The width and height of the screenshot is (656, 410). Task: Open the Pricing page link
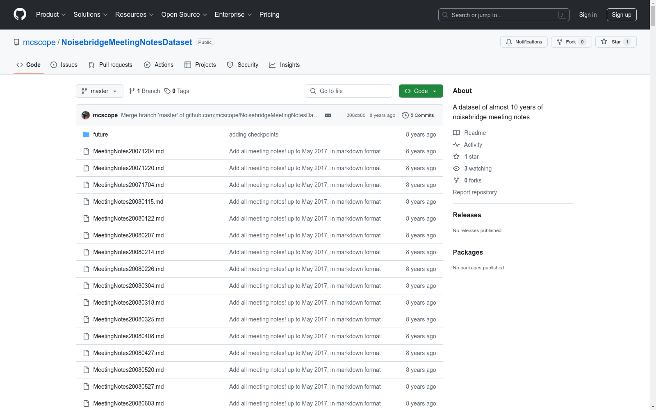(x=269, y=15)
